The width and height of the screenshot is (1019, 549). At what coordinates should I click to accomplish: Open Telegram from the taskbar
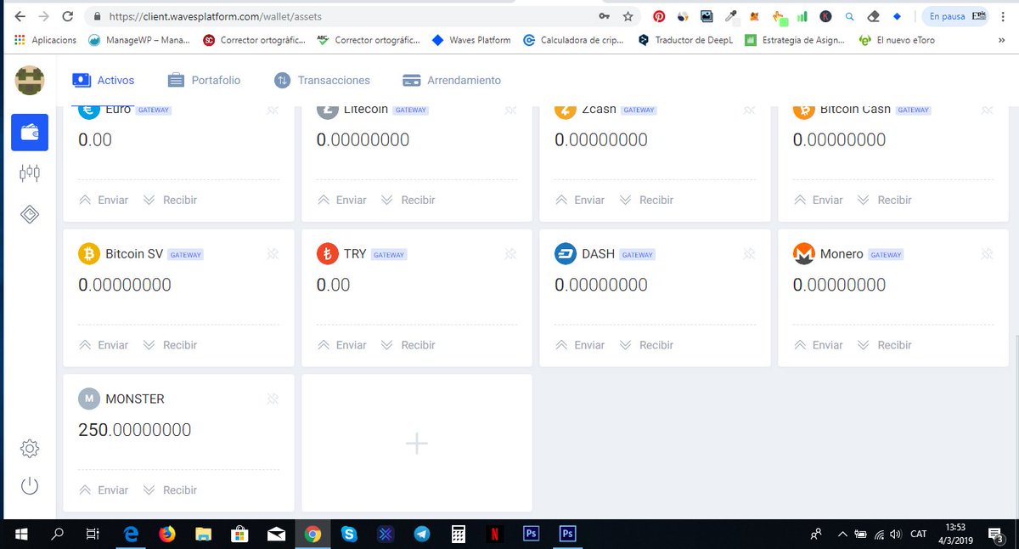coord(422,535)
